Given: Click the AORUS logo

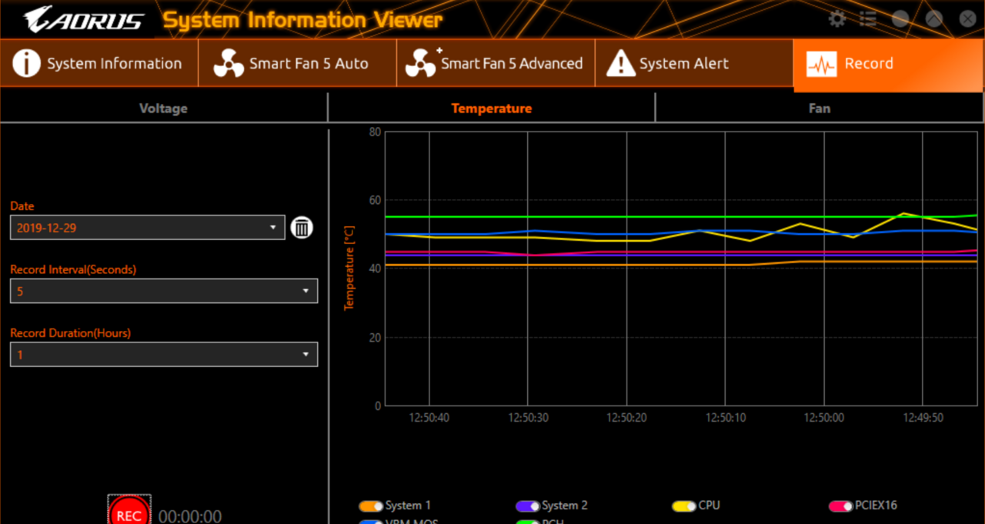Looking at the screenshot, I should tap(83, 18).
